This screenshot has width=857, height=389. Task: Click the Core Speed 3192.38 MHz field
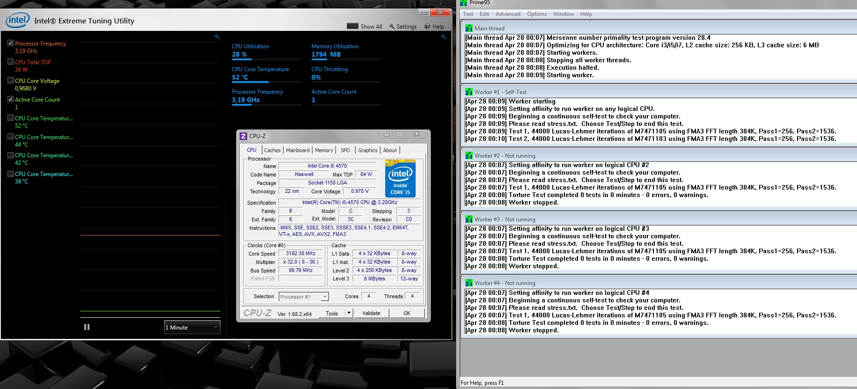click(301, 253)
